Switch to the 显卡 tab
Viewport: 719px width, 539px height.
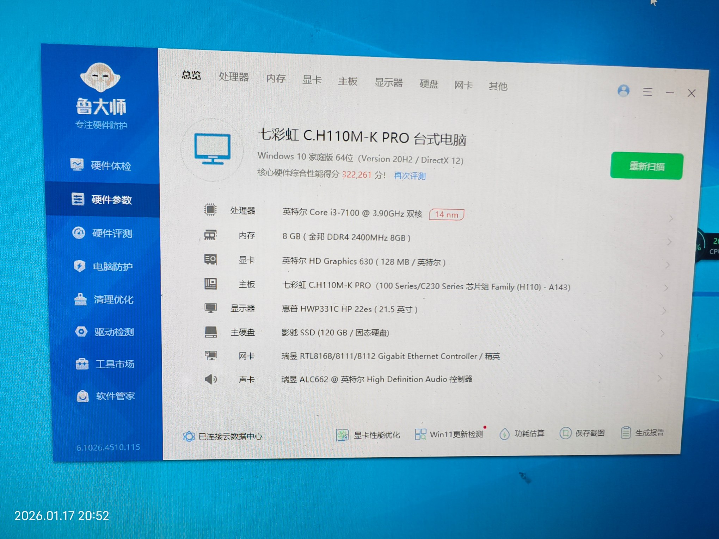tap(312, 80)
